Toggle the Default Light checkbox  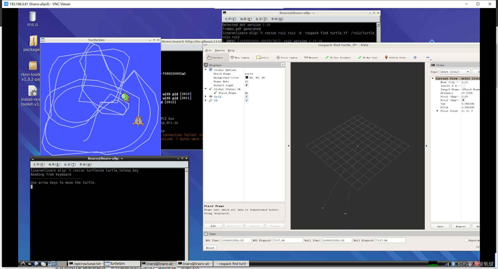[x=247, y=85]
